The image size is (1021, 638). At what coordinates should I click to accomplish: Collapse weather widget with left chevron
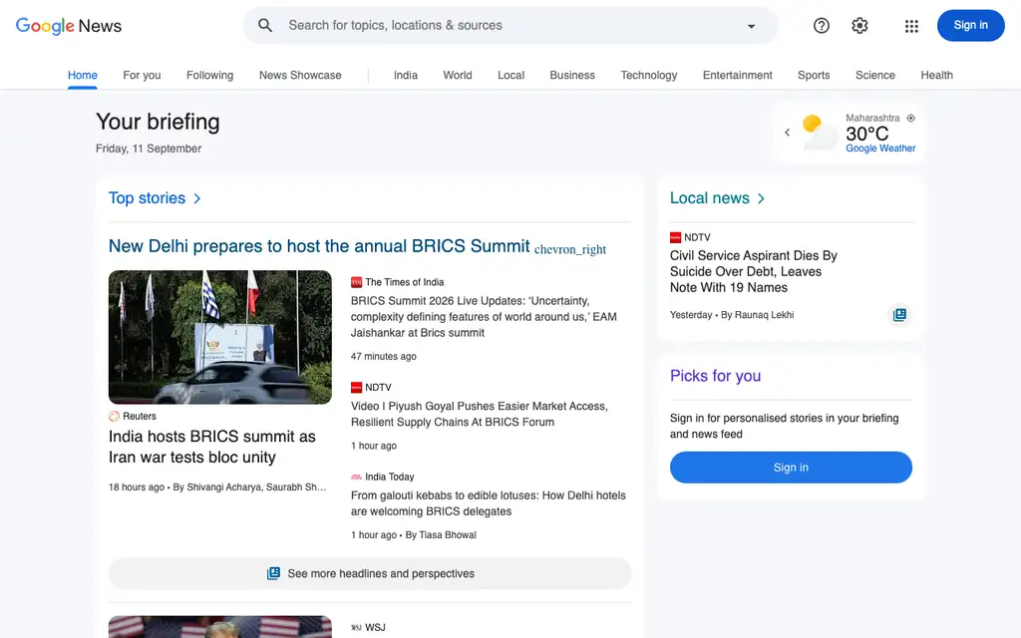[787, 133]
